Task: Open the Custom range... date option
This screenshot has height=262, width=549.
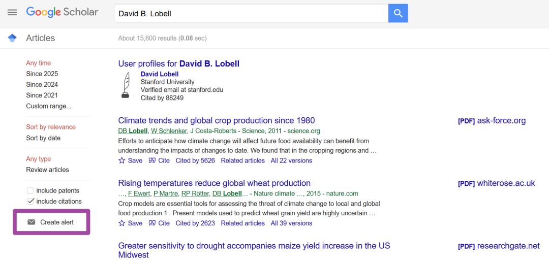Action: click(x=49, y=106)
